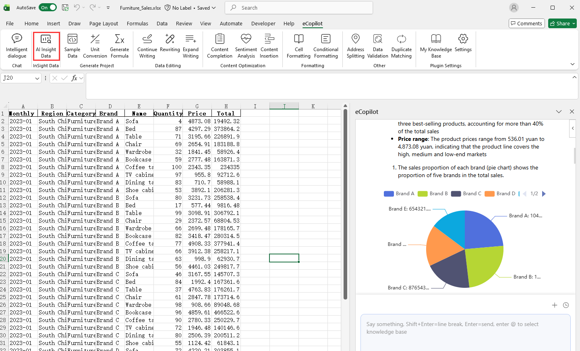Open the Comments panel

pyautogui.click(x=526, y=23)
